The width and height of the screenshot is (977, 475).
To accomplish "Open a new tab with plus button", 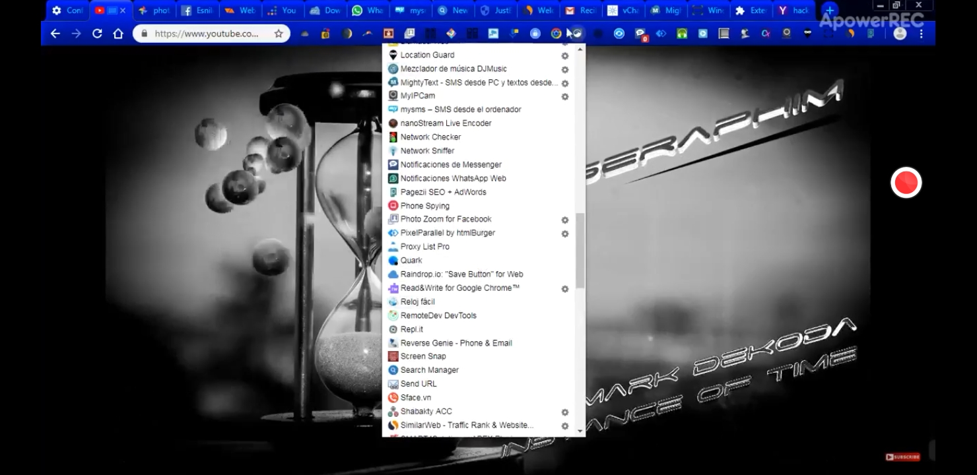I will [x=830, y=11].
